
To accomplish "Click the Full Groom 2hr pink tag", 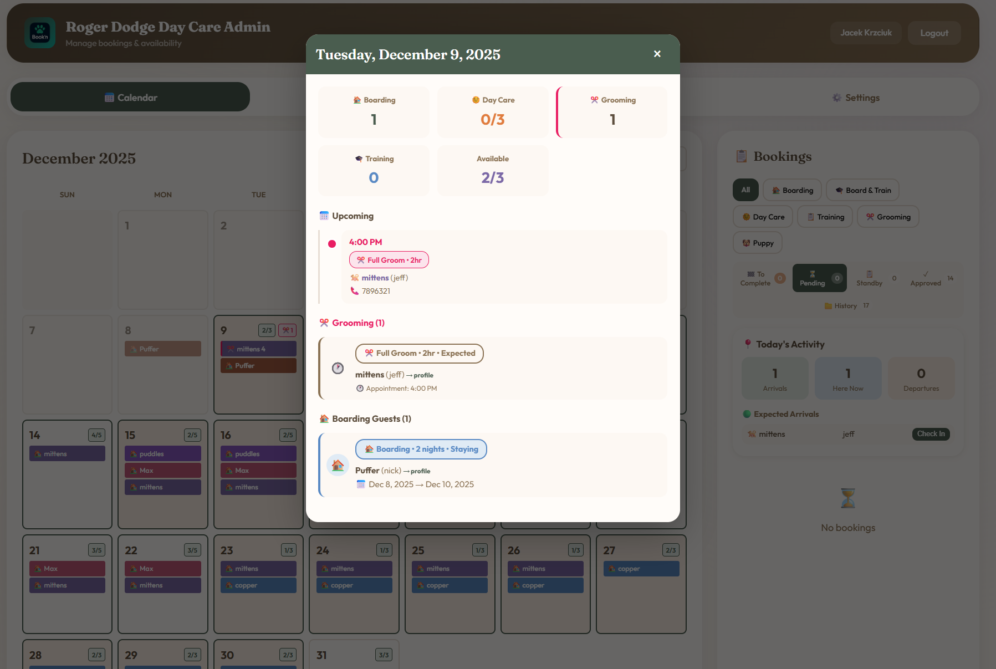I will [x=389, y=260].
